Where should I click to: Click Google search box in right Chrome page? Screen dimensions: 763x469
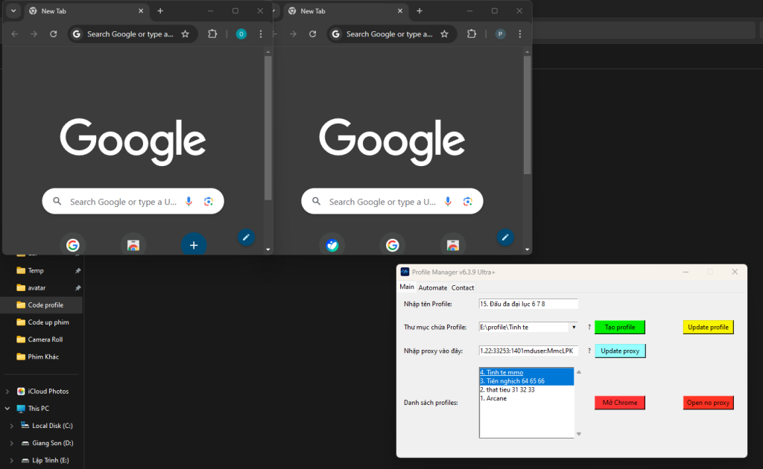click(392, 201)
